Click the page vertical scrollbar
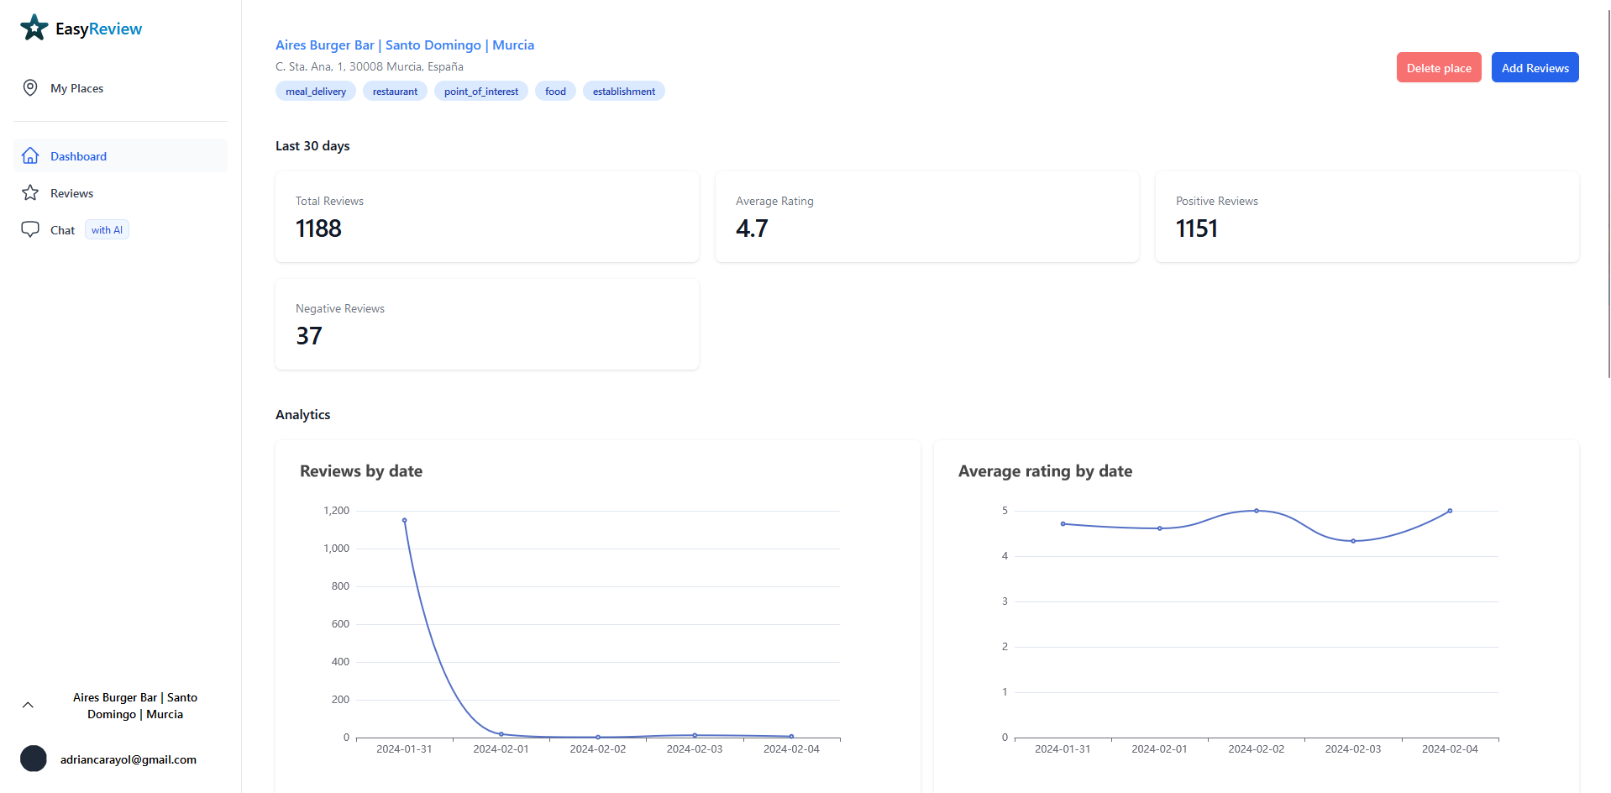Viewport: 1611px width, 793px height. 1608,193
